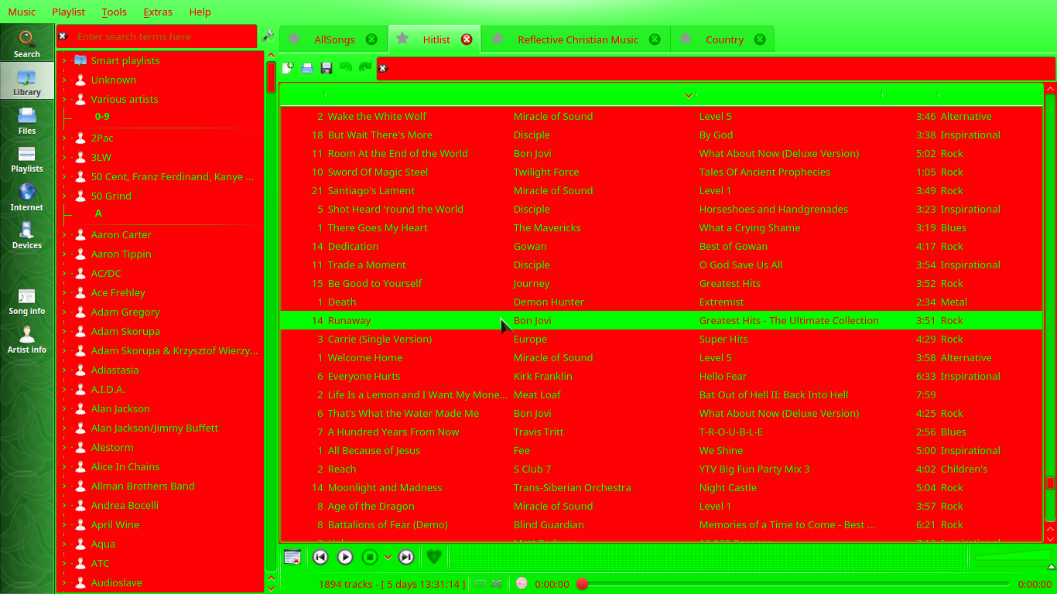Open the Tools menu
The width and height of the screenshot is (1057, 594).
click(114, 12)
